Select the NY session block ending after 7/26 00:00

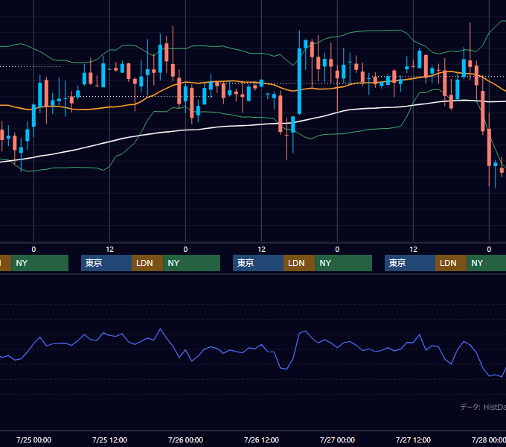192,263
